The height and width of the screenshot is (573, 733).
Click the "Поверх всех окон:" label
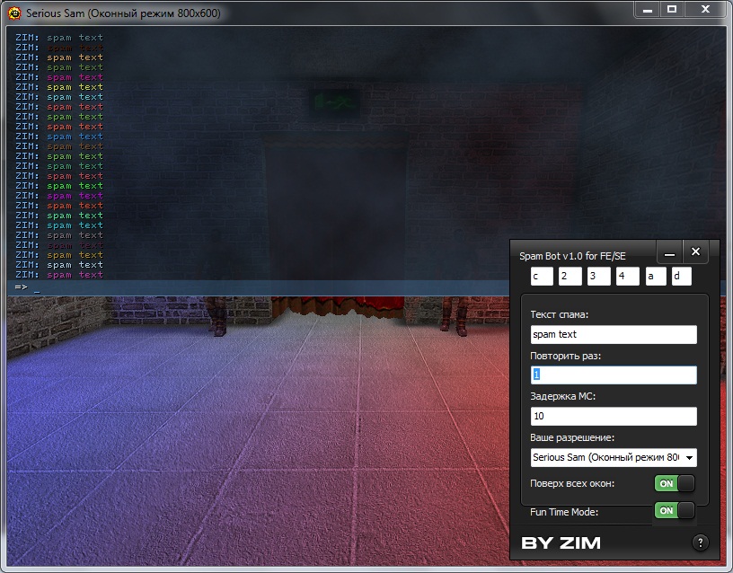point(572,484)
